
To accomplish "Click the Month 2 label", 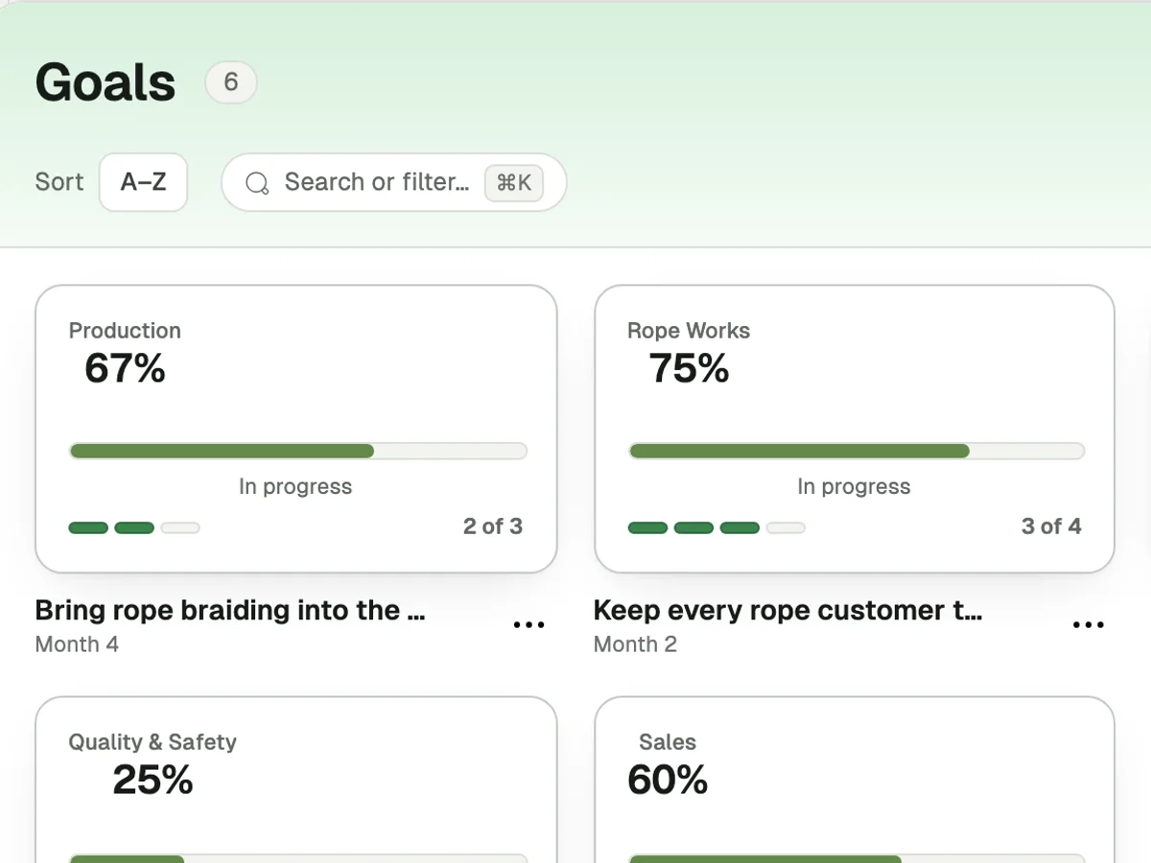I will tap(635, 644).
